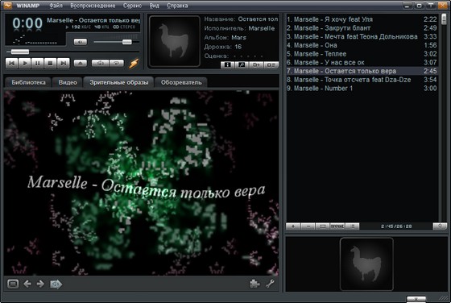Viewport: 451px width, 303px height.
Task: Add files with the playlist plus button
Action: tap(293, 226)
